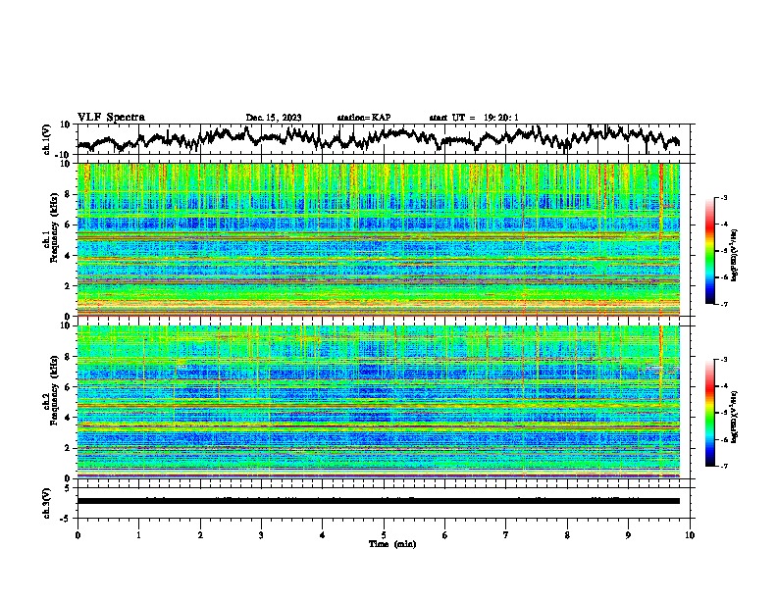
Task: Click the log(PSD) label beside ch.1 color bar
Action: [x=735, y=255]
